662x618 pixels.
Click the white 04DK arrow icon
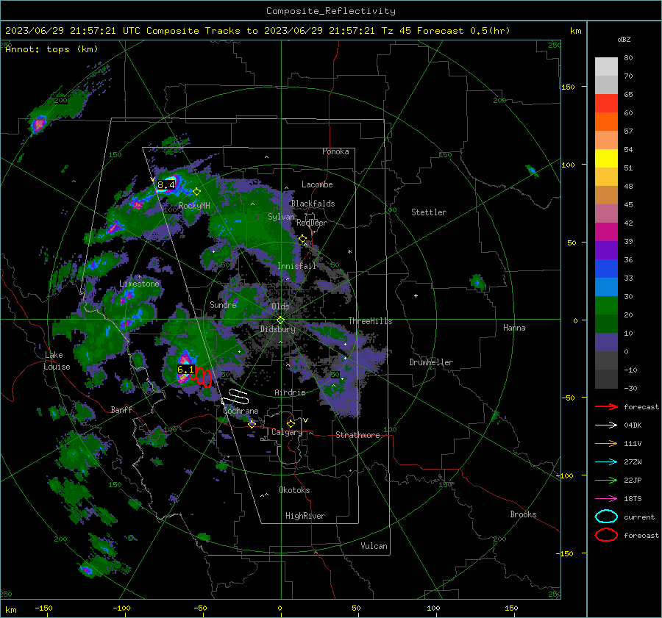[x=606, y=425]
